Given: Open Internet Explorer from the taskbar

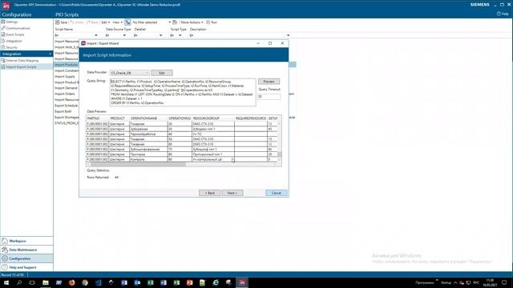Looking at the screenshot, I should [x=216, y=282].
